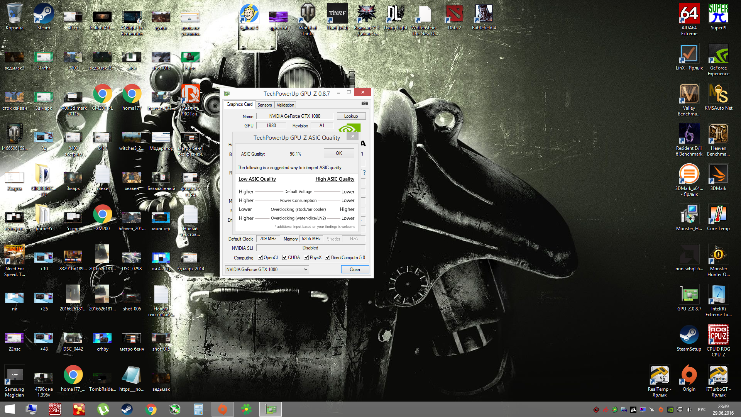
Task: Click the Chrome icon in taskbar
Action: [x=151, y=409]
